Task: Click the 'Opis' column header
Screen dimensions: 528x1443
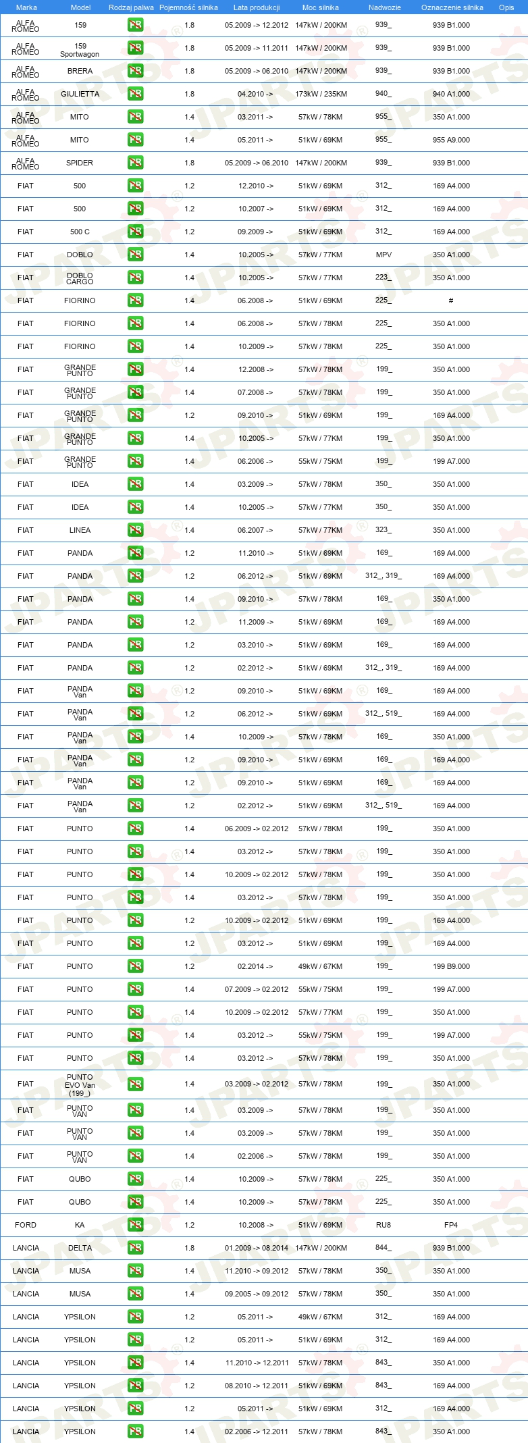Action: coord(506,7)
